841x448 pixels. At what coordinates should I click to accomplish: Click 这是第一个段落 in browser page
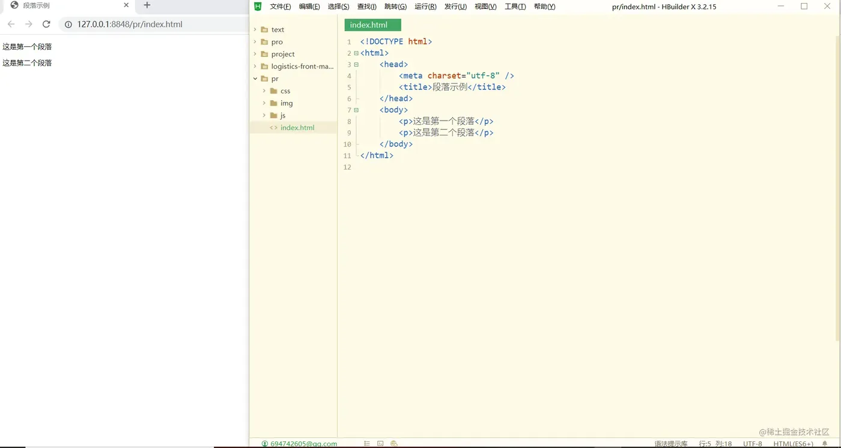coord(27,47)
